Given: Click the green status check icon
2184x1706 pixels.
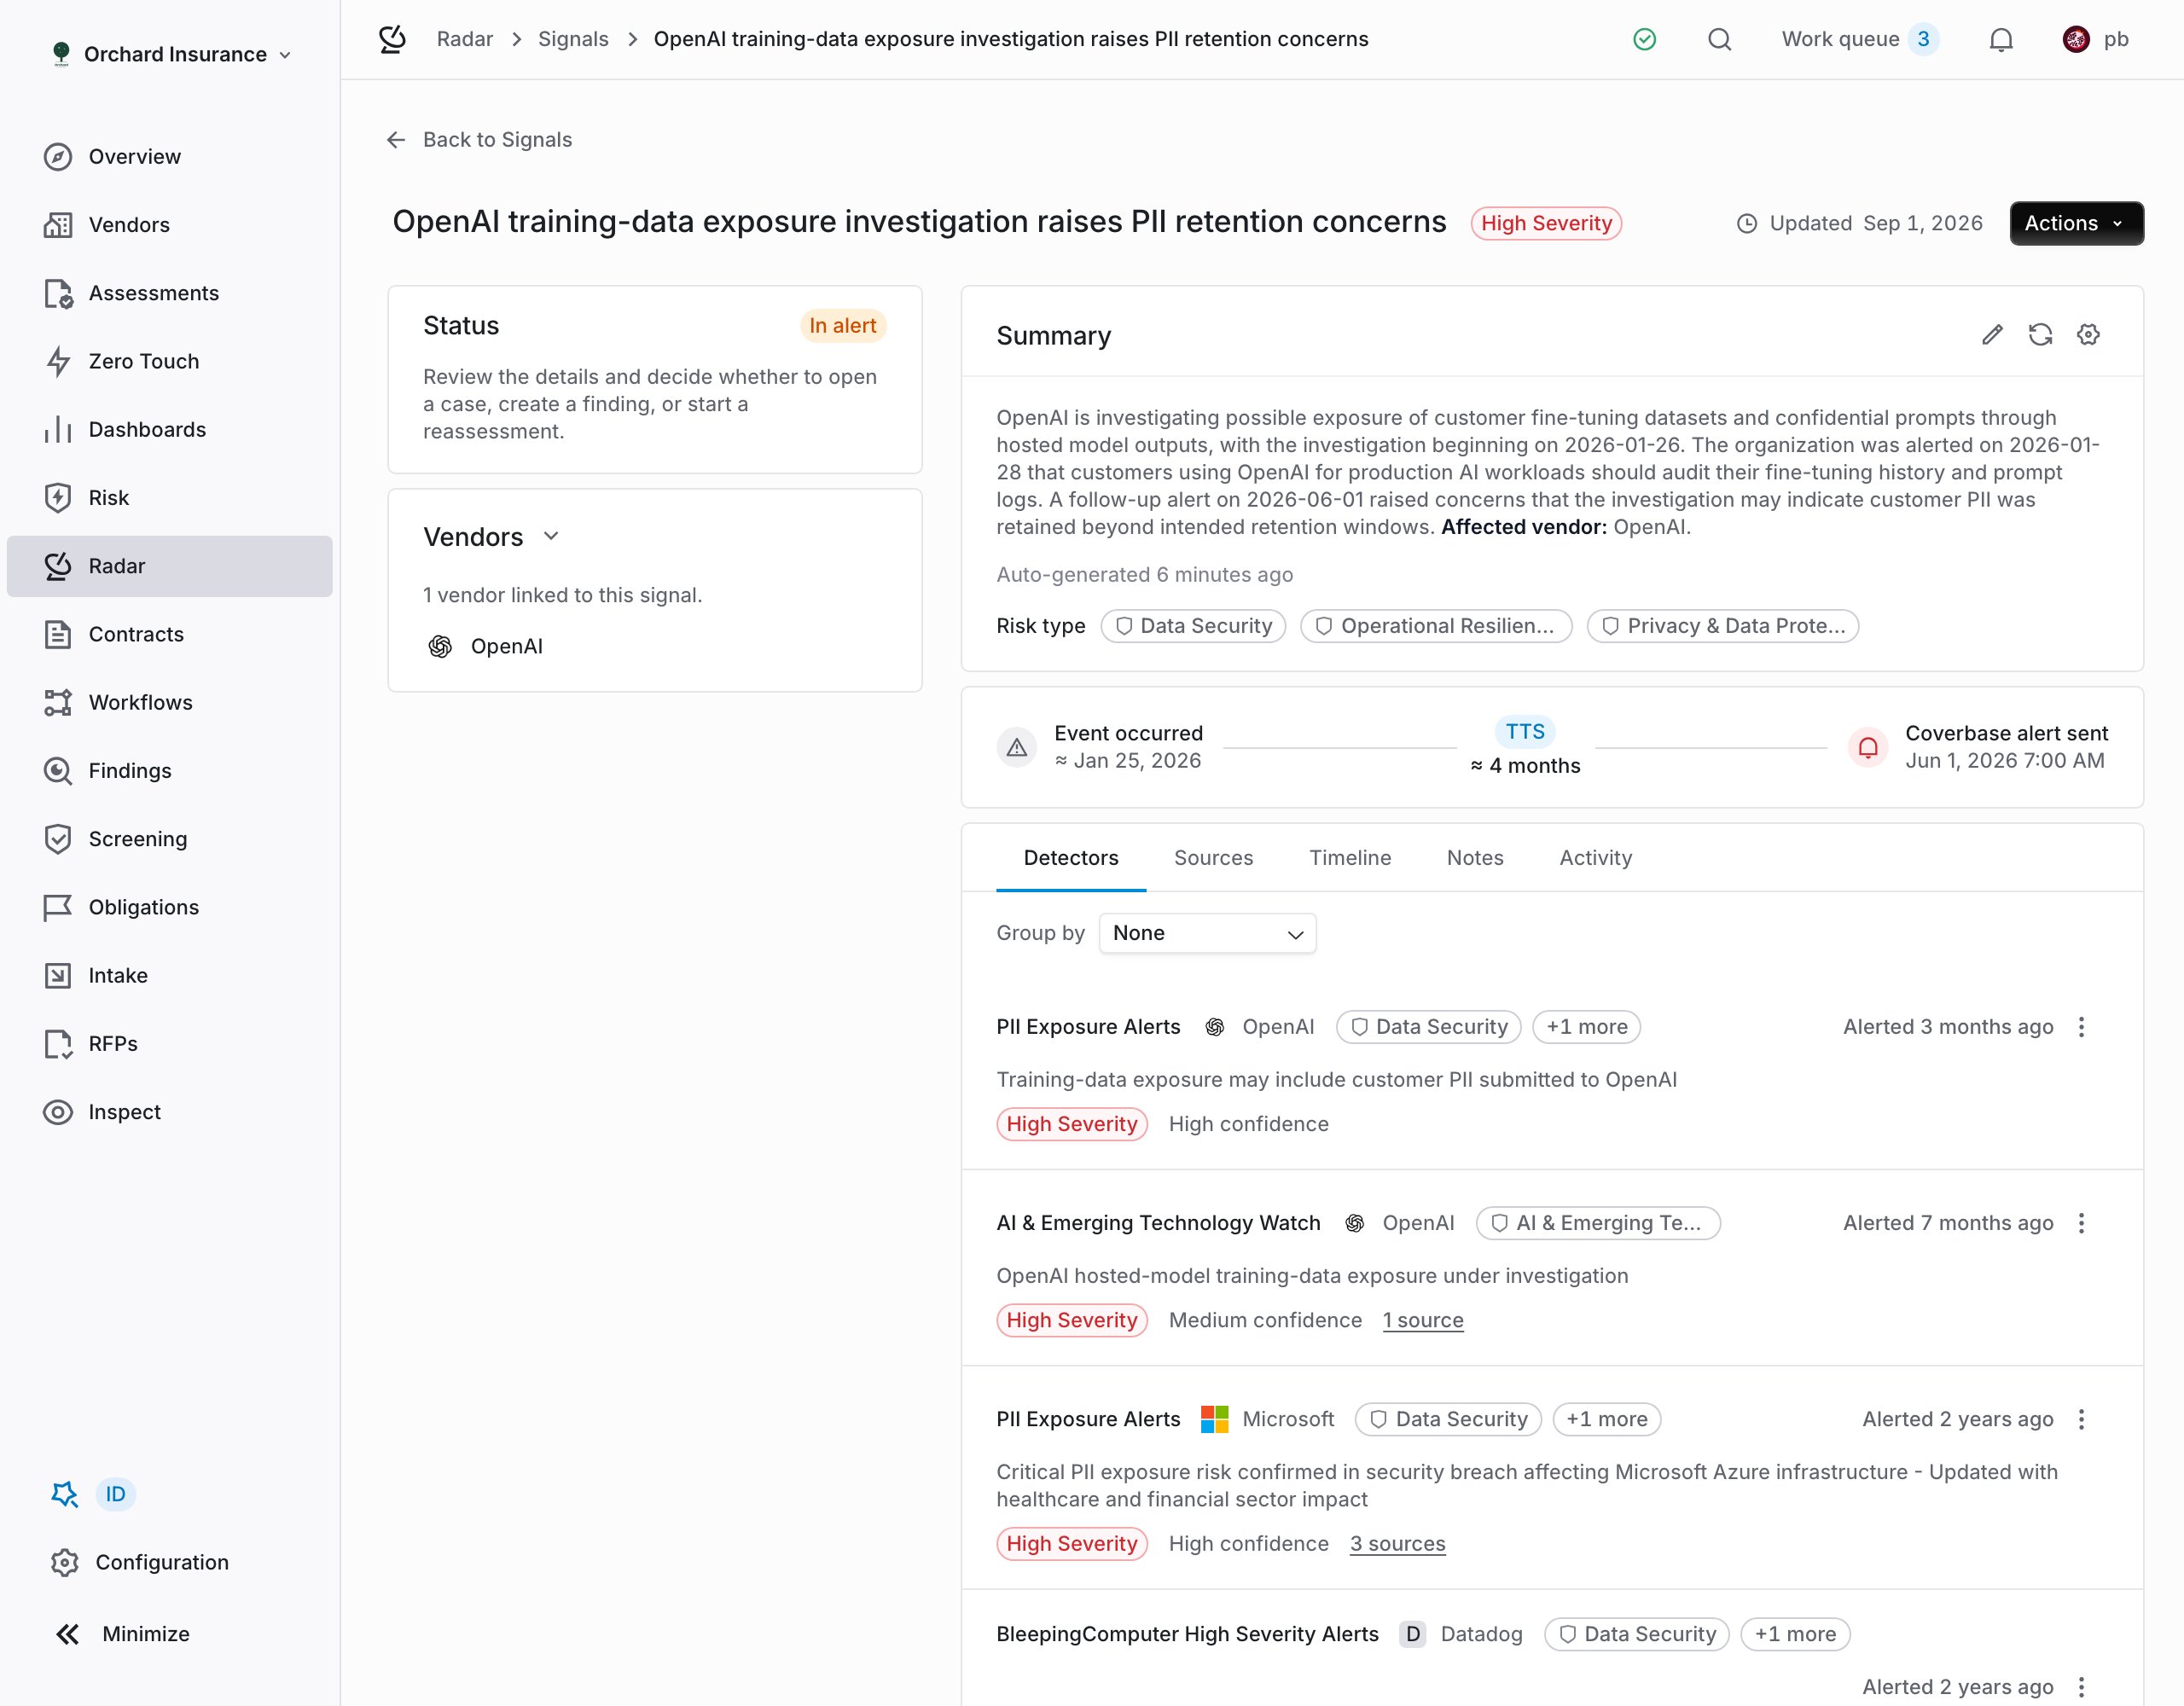Looking at the screenshot, I should tap(1645, 40).
